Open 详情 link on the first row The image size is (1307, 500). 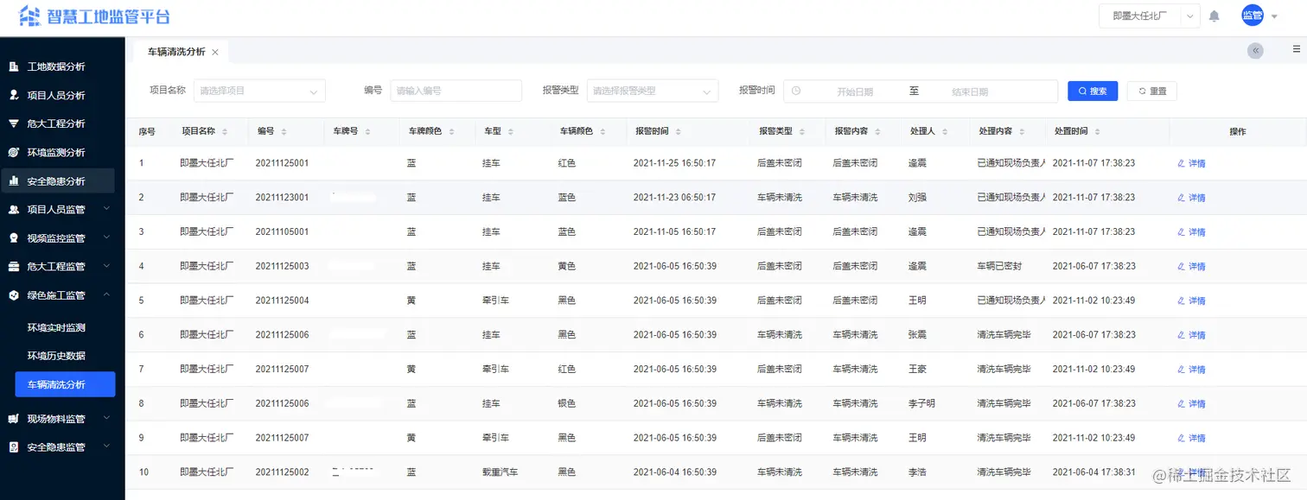(1191, 162)
